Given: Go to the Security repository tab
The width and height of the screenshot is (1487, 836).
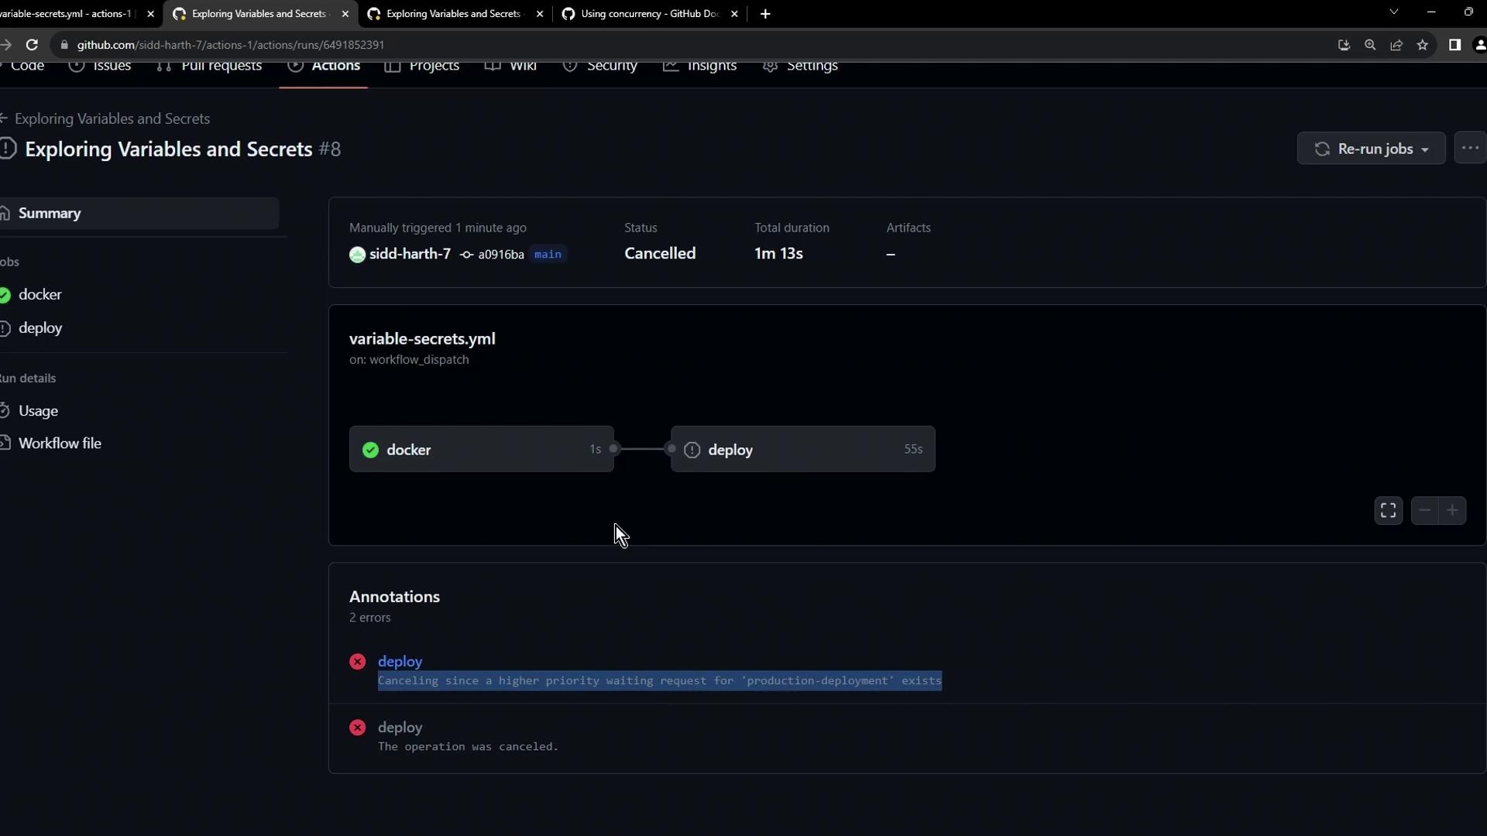Looking at the screenshot, I should (611, 67).
